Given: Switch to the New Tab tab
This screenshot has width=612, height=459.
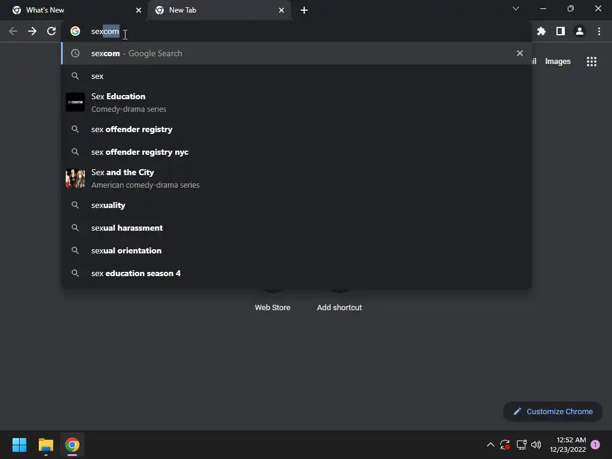Looking at the screenshot, I should 219,10.
